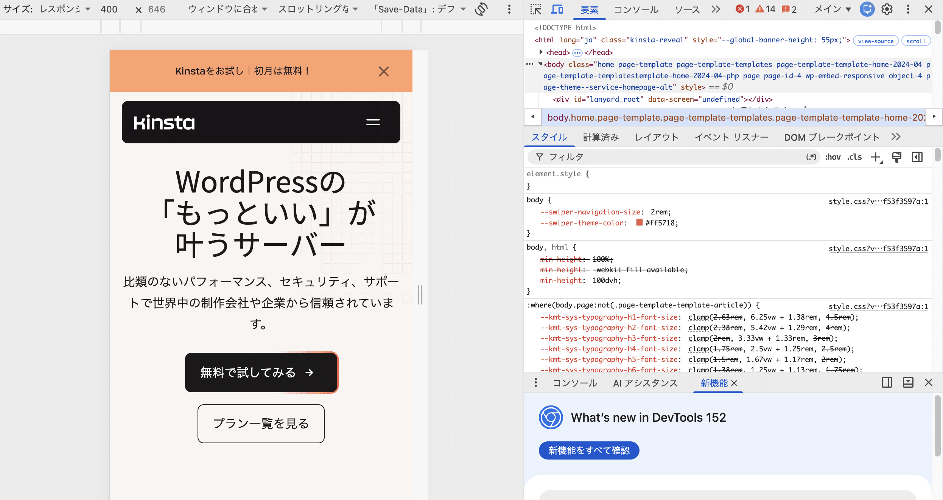Show more style sub-tabs chevron
This screenshot has width=943, height=500.
pyautogui.click(x=896, y=137)
